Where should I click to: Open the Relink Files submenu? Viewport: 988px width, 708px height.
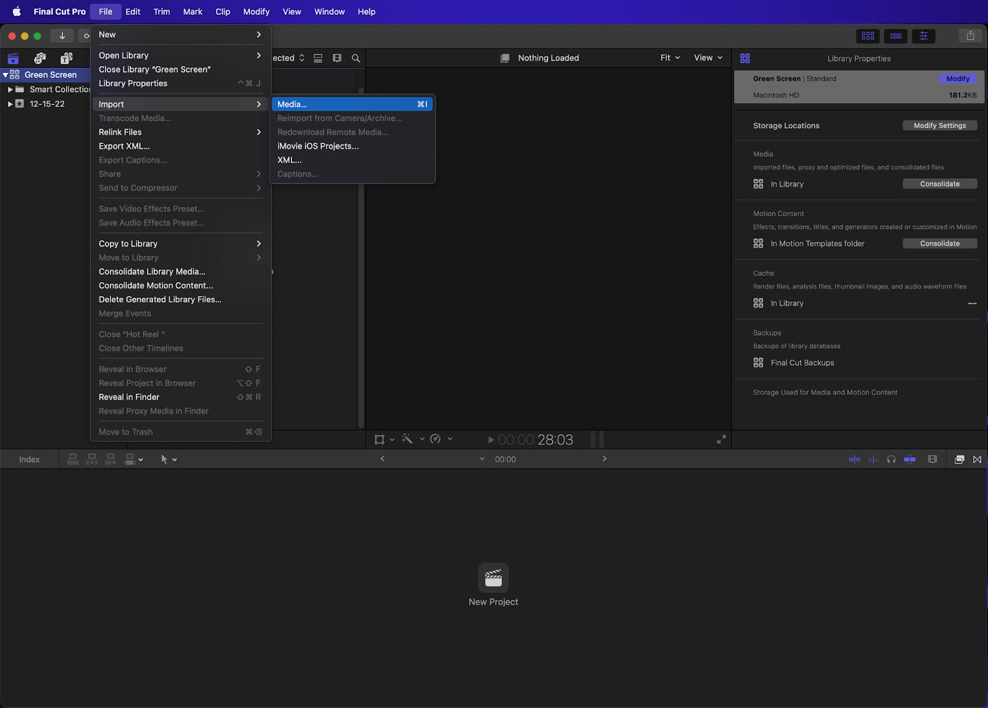(180, 132)
